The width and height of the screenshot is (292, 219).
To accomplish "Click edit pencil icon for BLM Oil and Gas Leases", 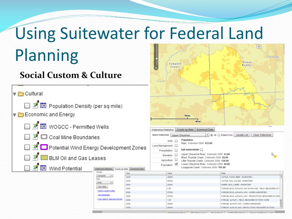I will [36, 157].
